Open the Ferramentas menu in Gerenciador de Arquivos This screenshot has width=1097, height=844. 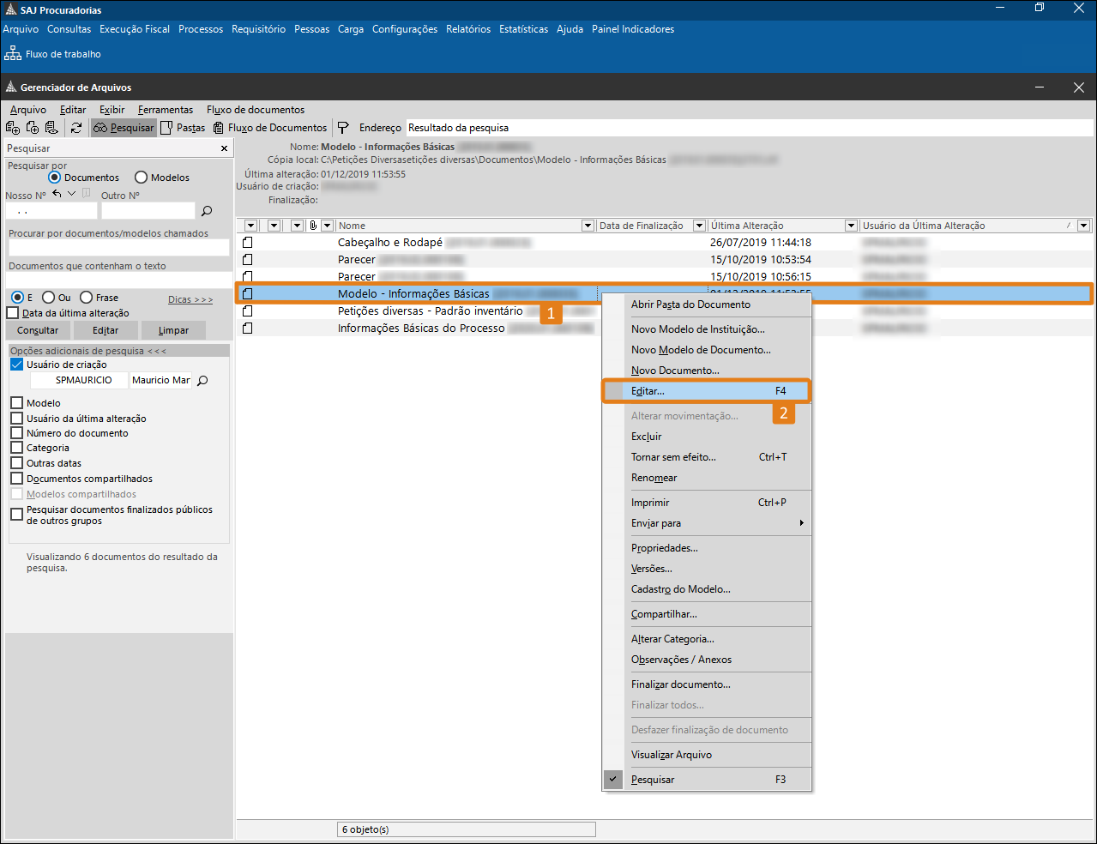[x=166, y=110]
